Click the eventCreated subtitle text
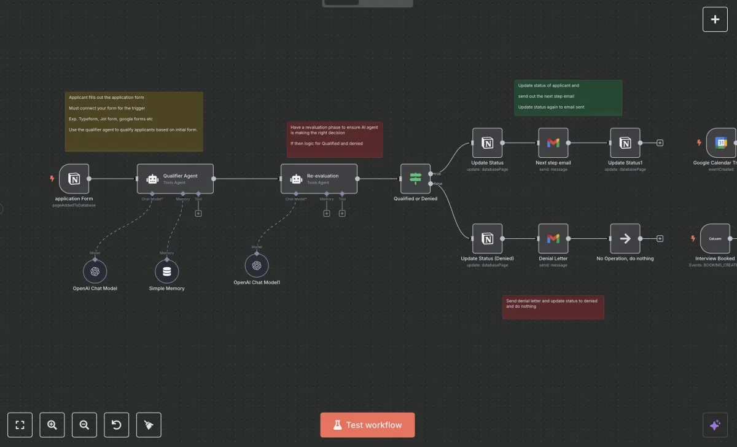Screen dimensions: 737x447 [x=721, y=169]
